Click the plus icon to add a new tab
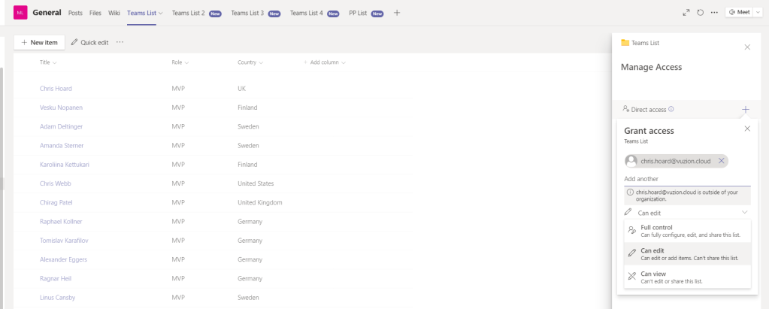Viewport: 769px width, 309px height. (x=397, y=13)
